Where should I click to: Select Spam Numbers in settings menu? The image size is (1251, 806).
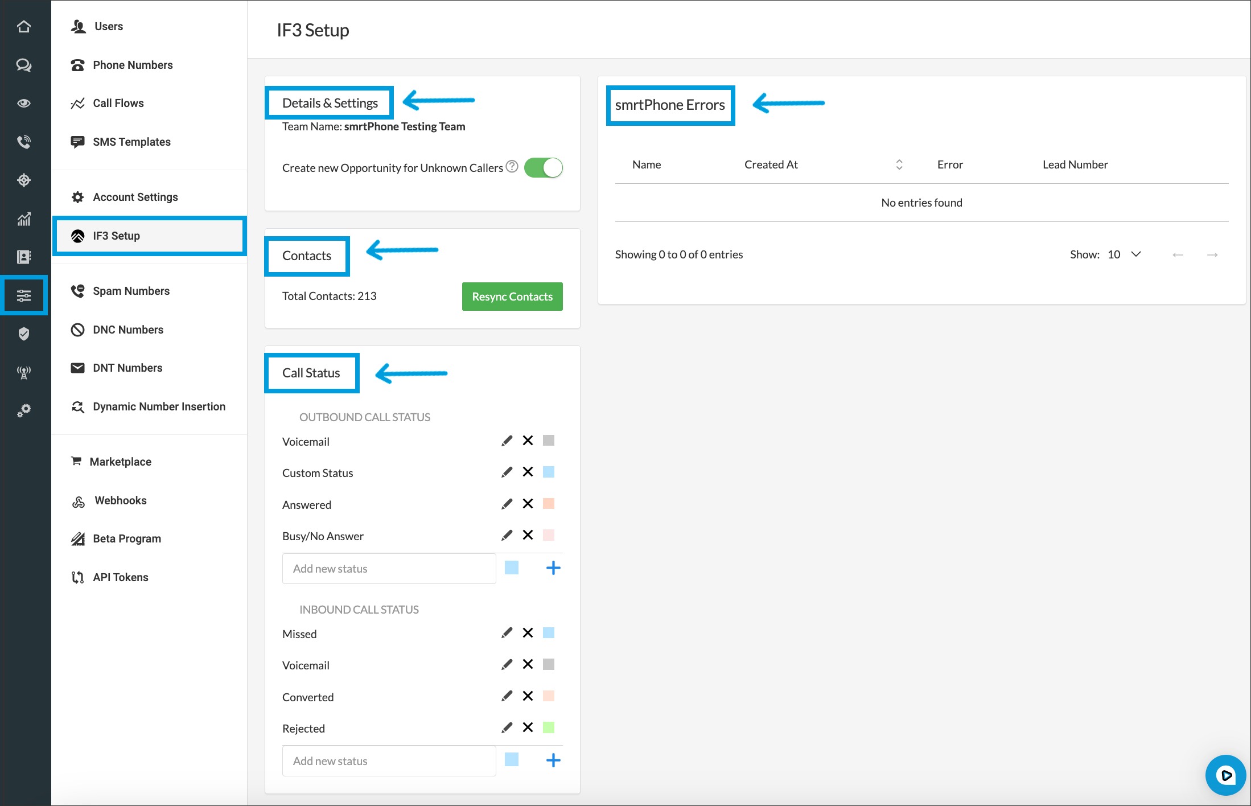pyautogui.click(x=131, y=291)
